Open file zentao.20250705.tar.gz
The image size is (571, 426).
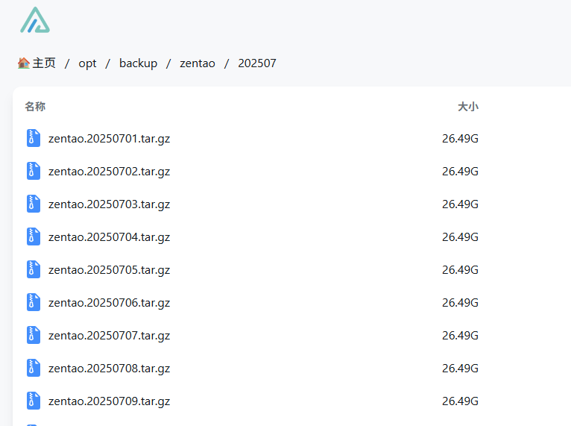click(x=110, y=270)
